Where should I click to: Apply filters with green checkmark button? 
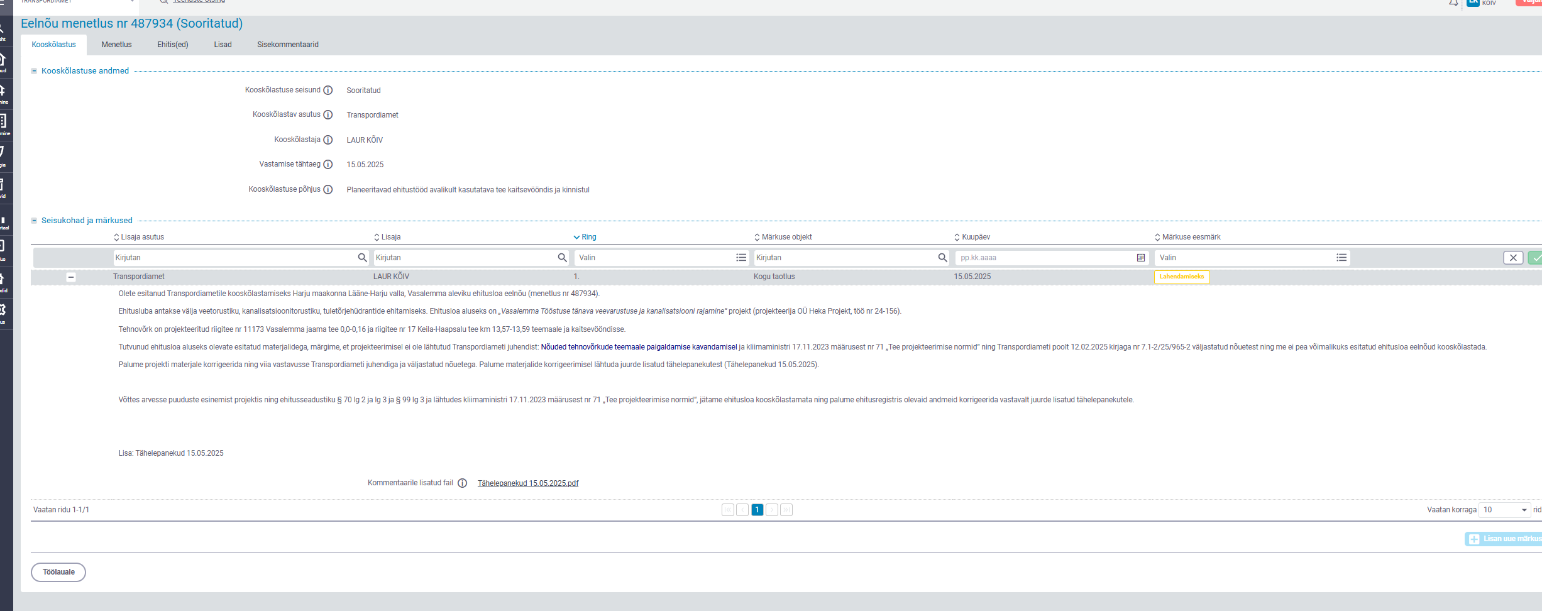tap(1535, 258)
